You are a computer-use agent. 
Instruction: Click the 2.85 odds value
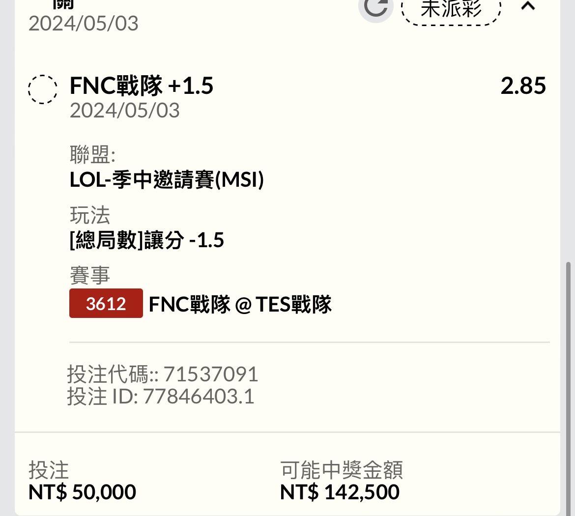coord(523,86)
